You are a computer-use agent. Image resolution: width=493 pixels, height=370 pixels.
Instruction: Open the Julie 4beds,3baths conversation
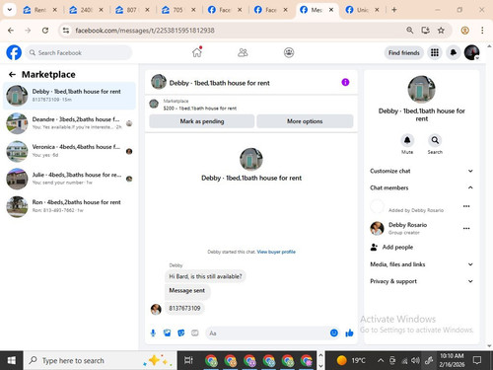pyautogui.click(x=69, y=179)
